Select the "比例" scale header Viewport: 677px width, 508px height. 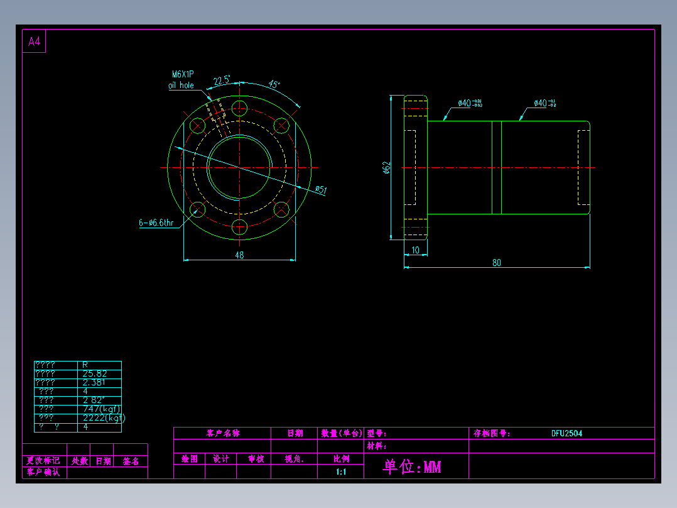pyautogui.click(x=341, y=459)
